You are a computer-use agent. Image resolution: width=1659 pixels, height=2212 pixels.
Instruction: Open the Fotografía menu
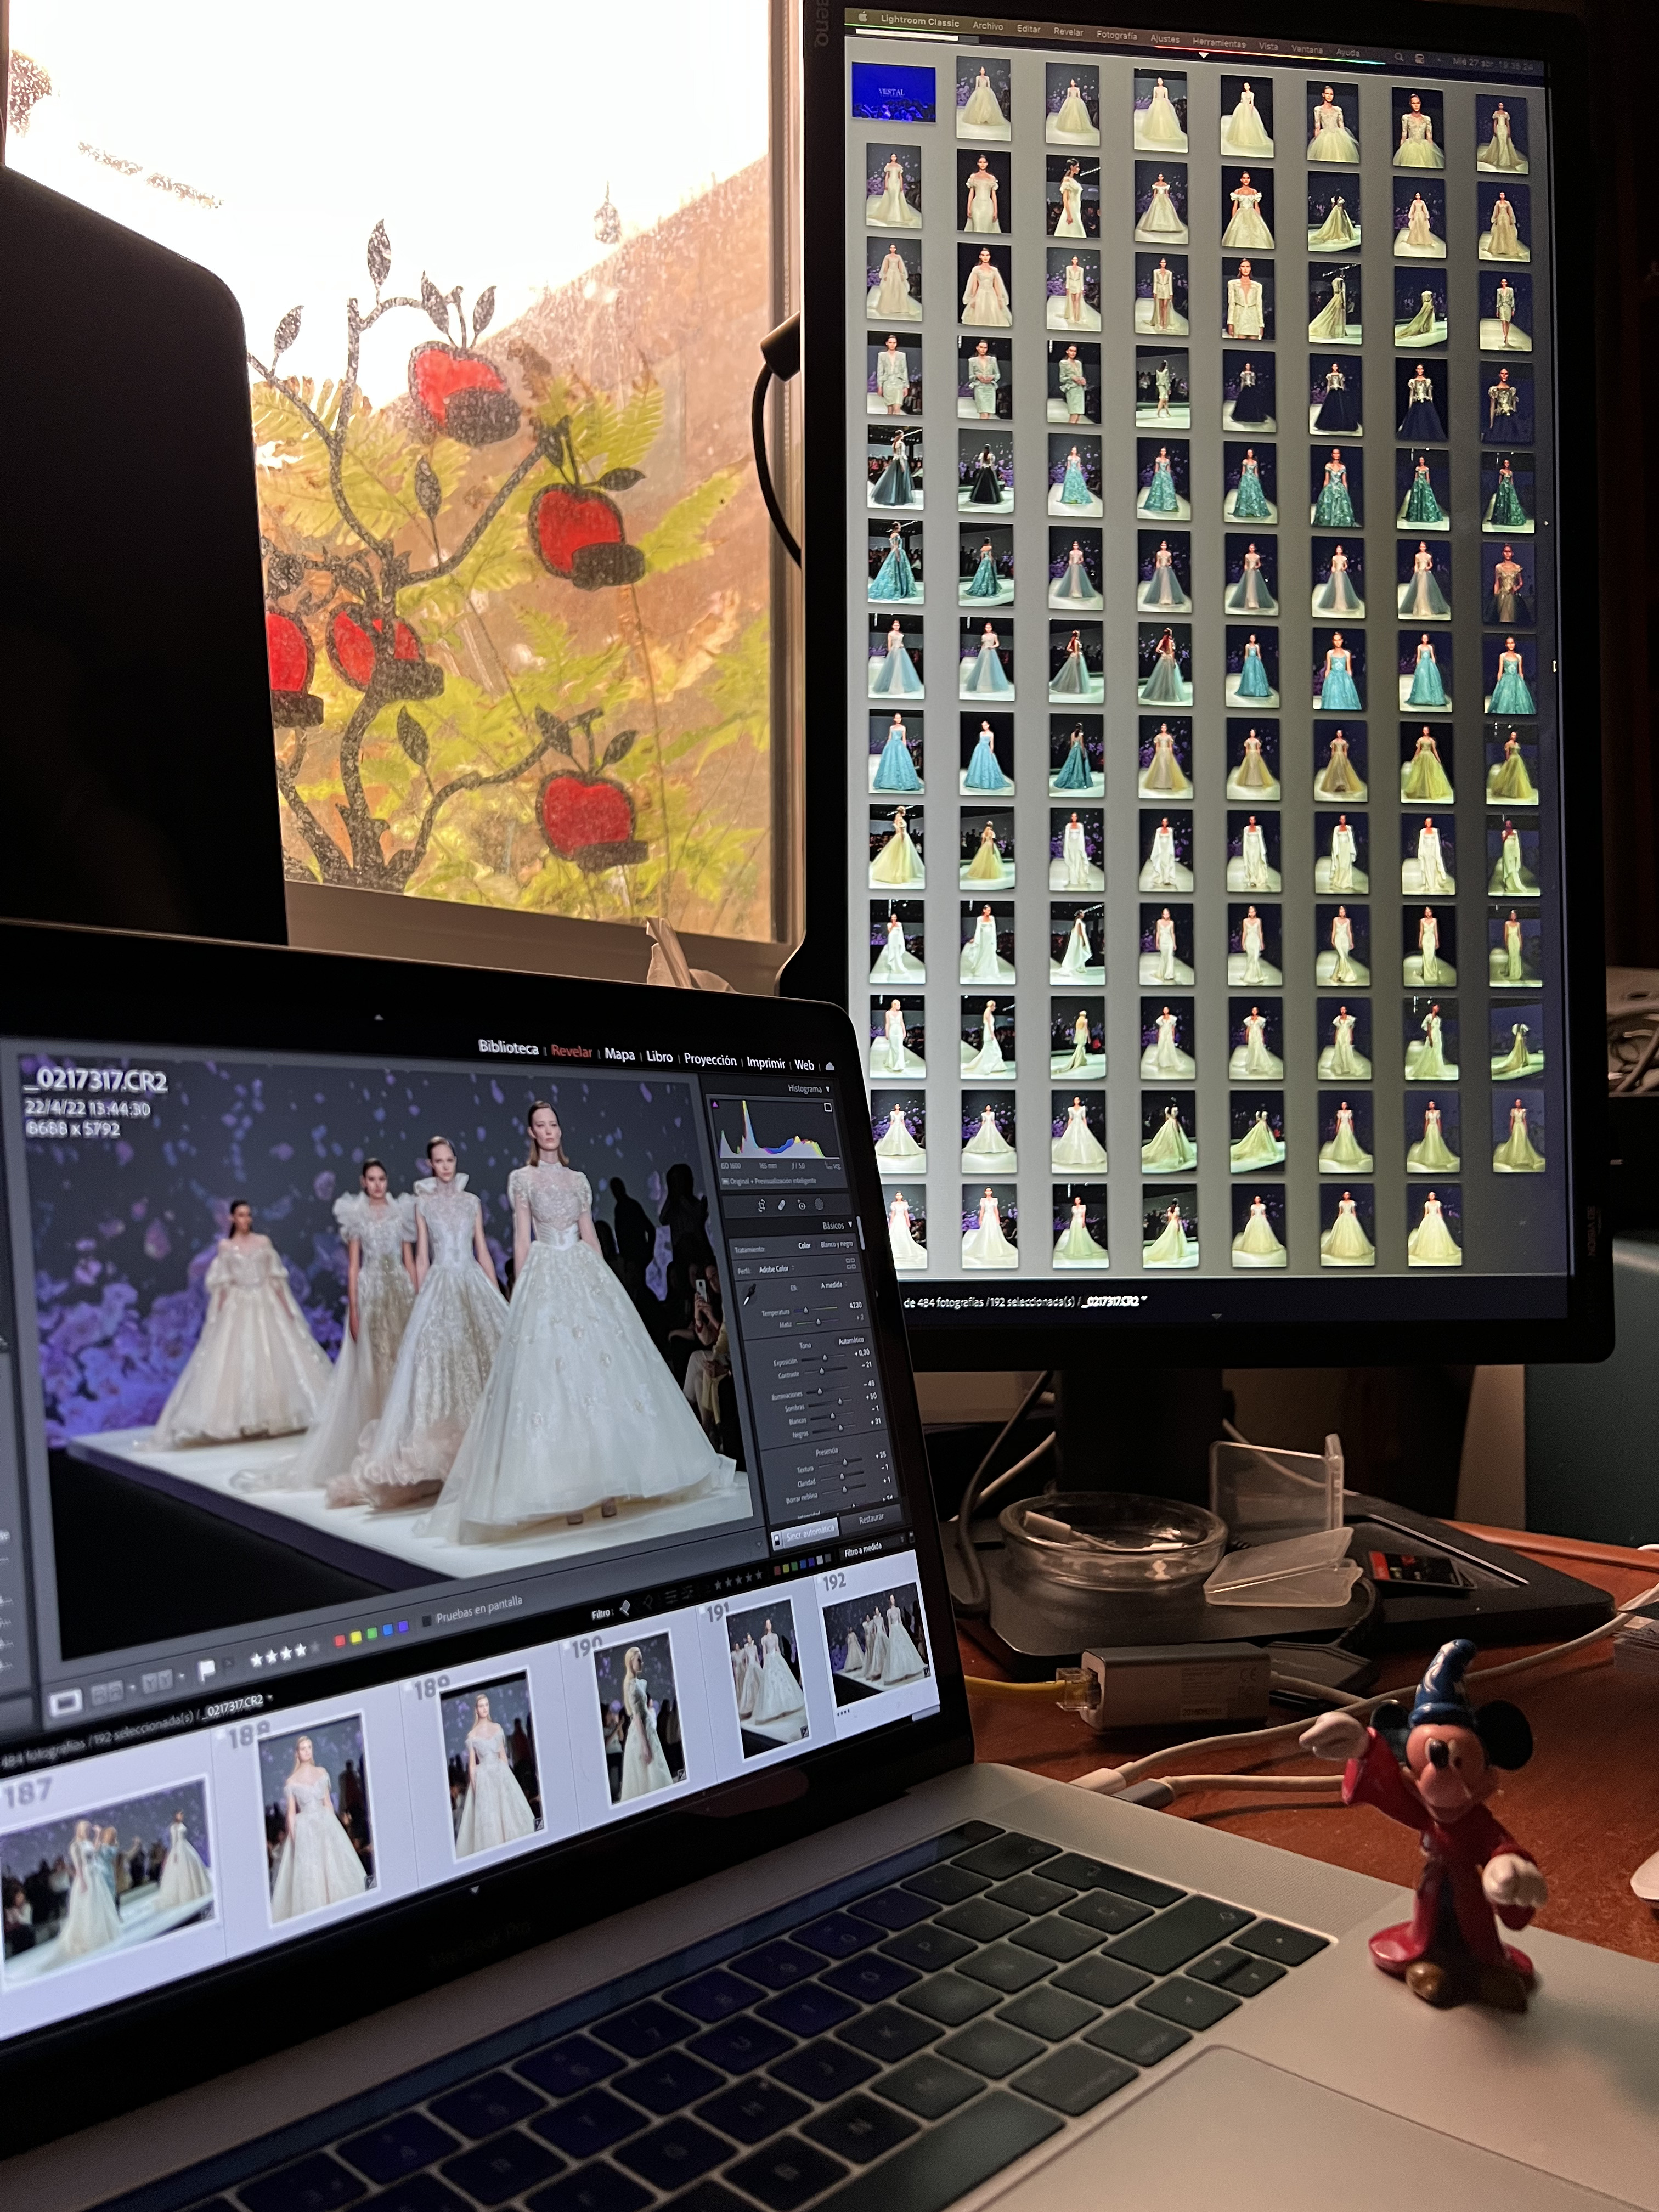1118,35
